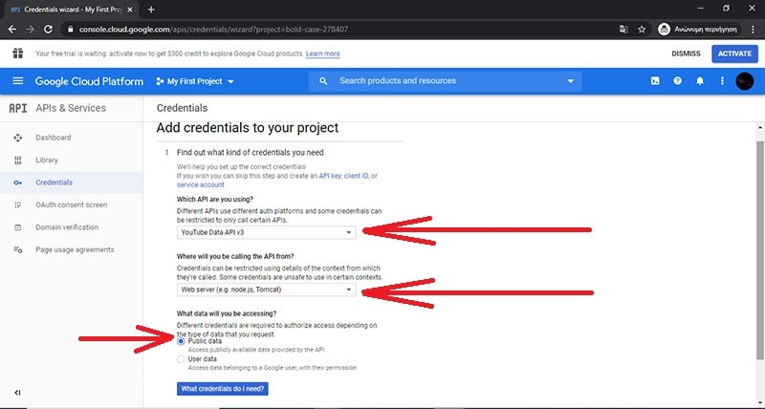765x409 pixels.
Task: Select the User data radio button
Action: click(x=182, y=359)
